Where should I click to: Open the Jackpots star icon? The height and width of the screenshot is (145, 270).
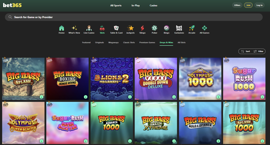coord(130,28)
